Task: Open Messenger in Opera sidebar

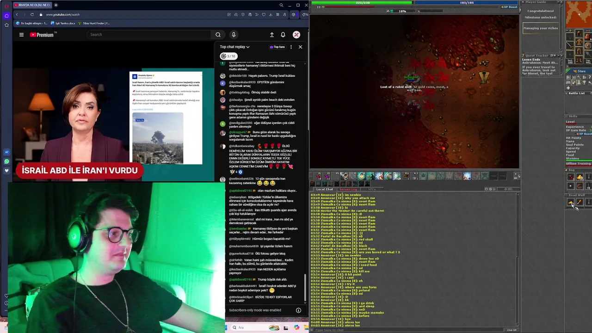Action: (6, 152)
